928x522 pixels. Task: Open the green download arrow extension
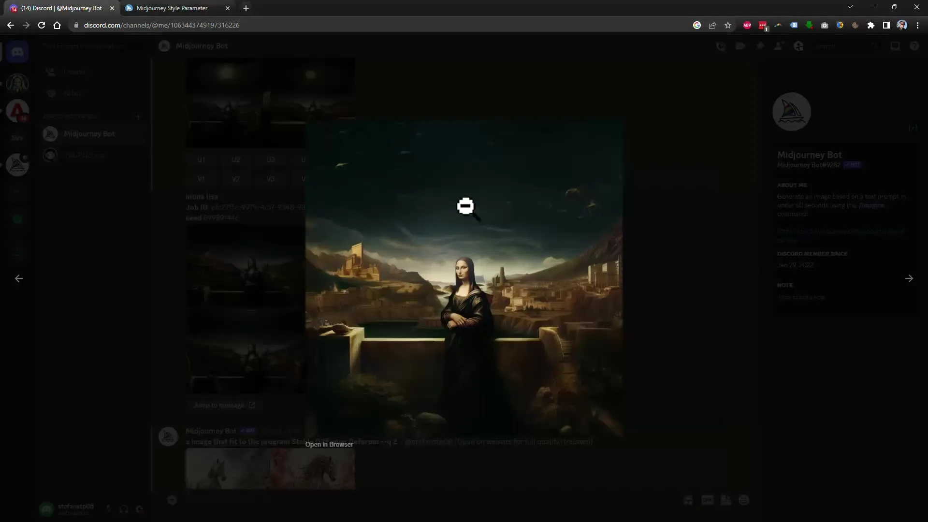coord(809,25)
